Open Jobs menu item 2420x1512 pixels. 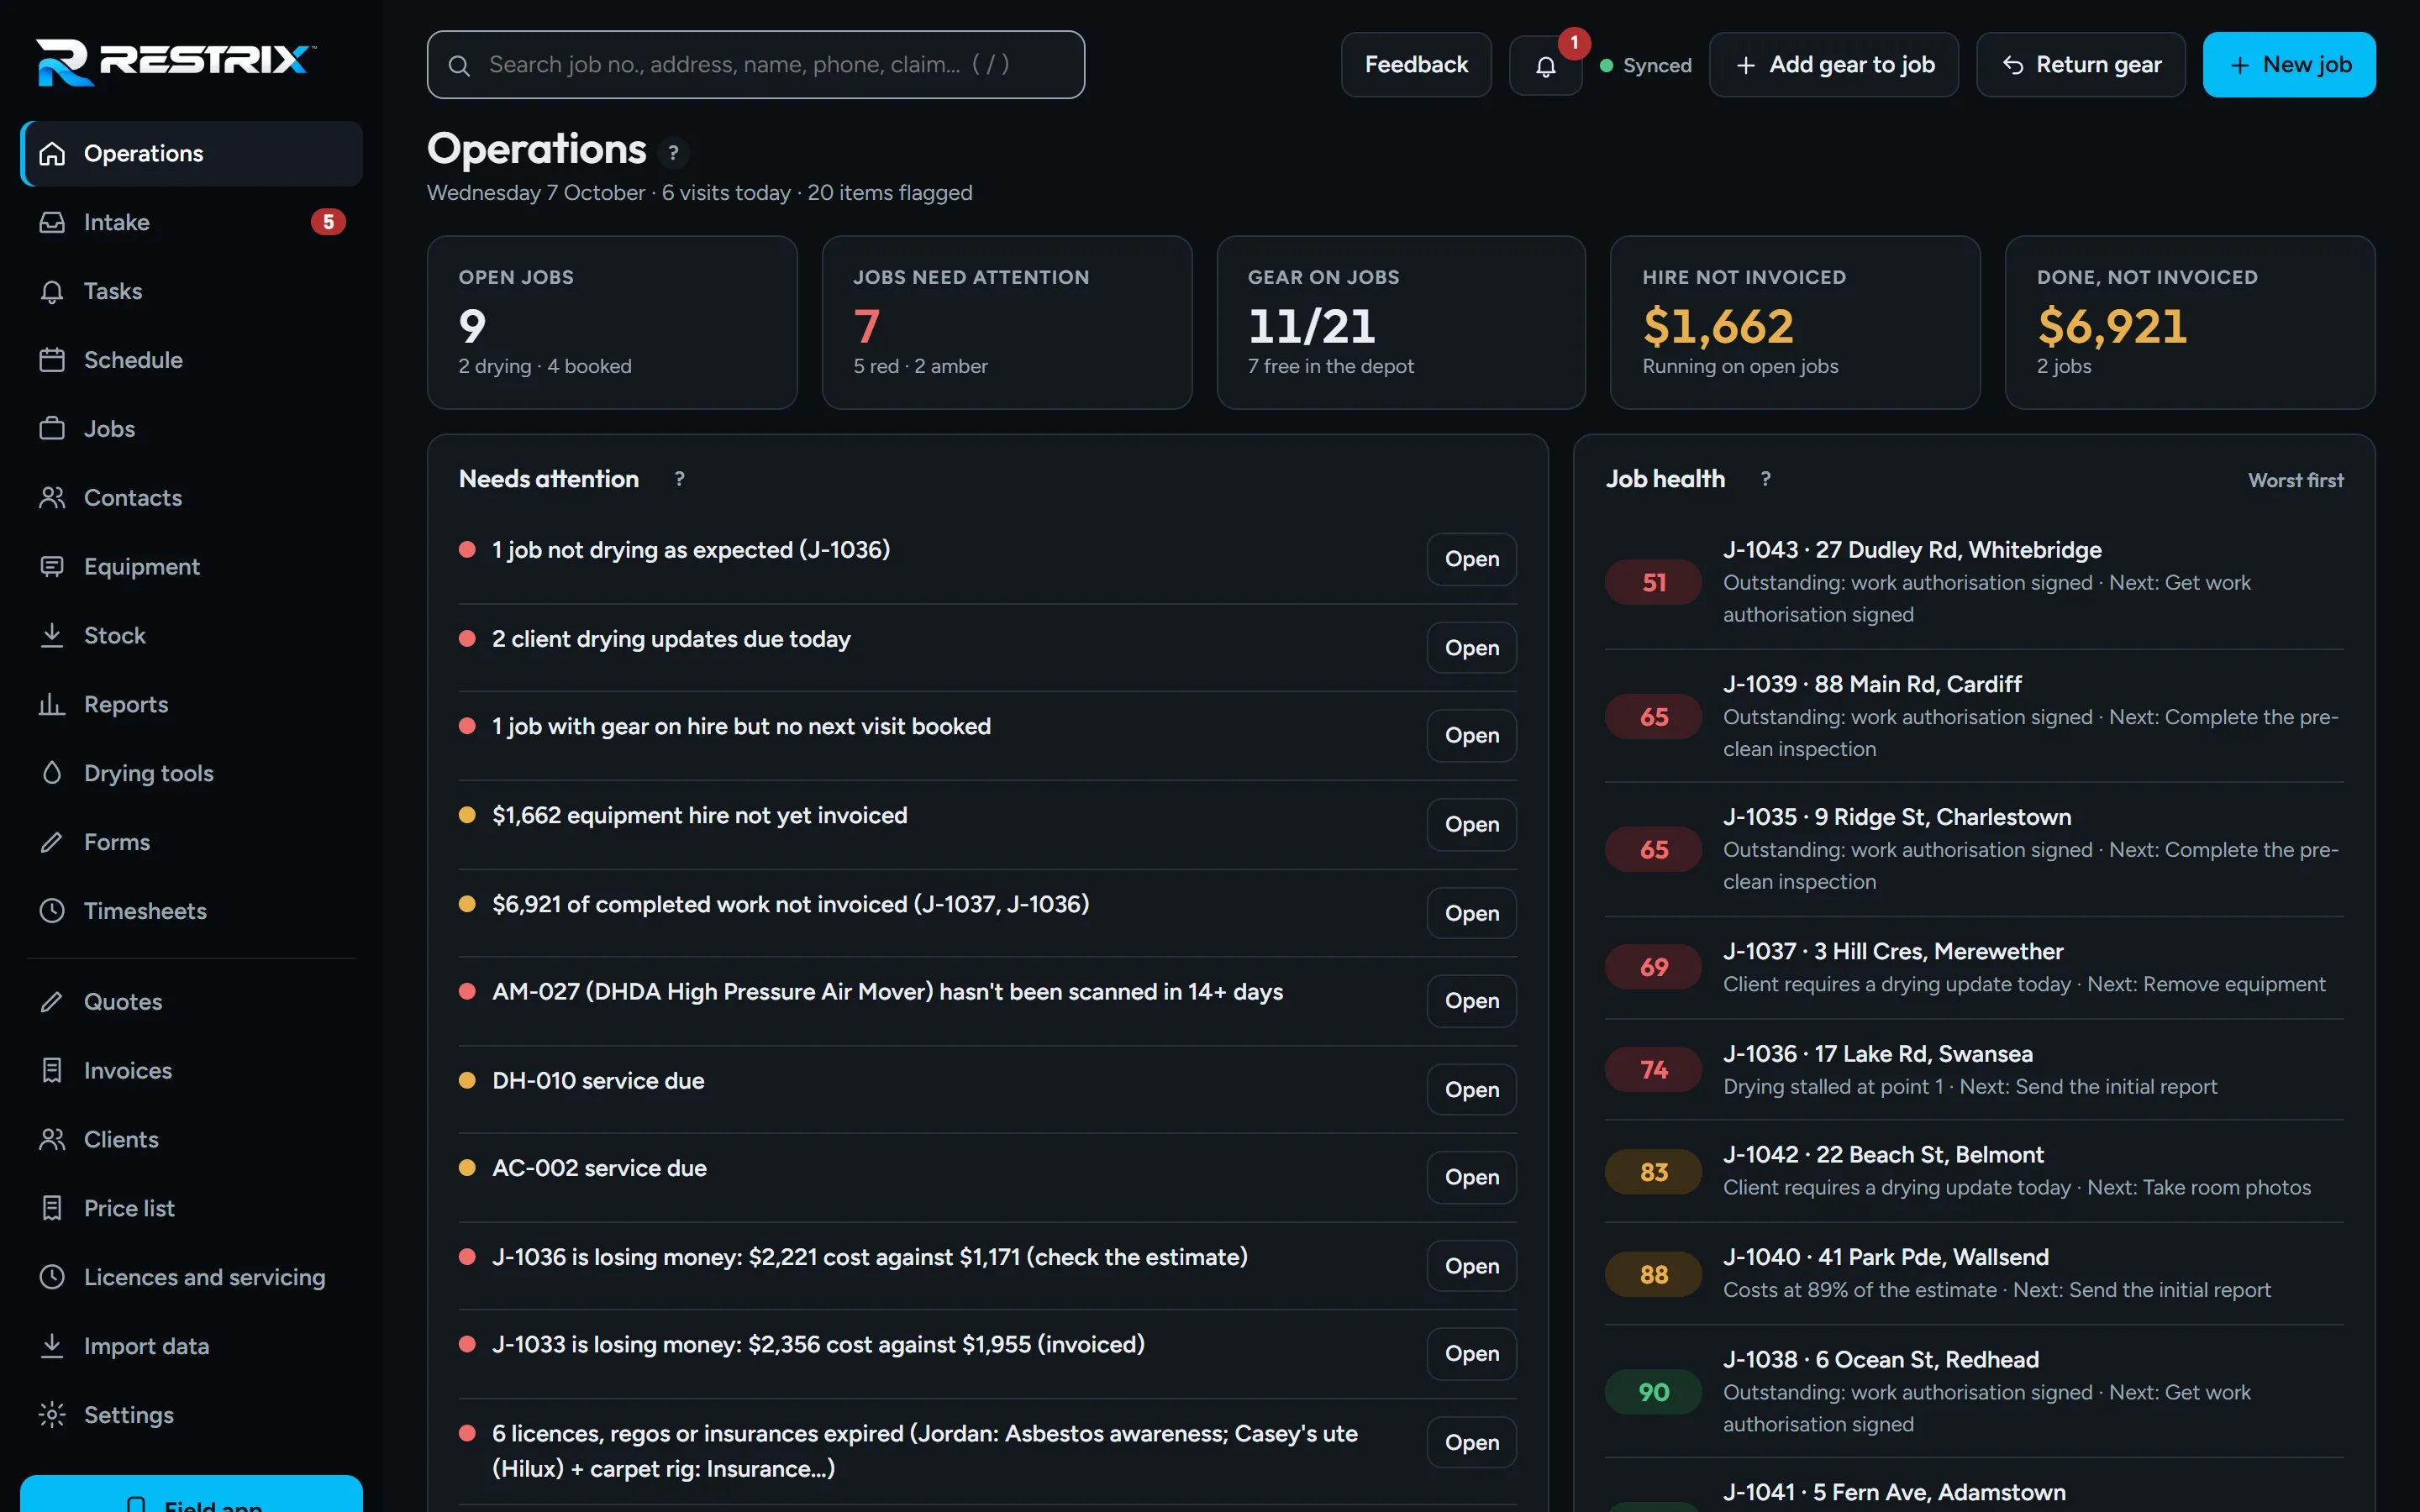(191, 429)
